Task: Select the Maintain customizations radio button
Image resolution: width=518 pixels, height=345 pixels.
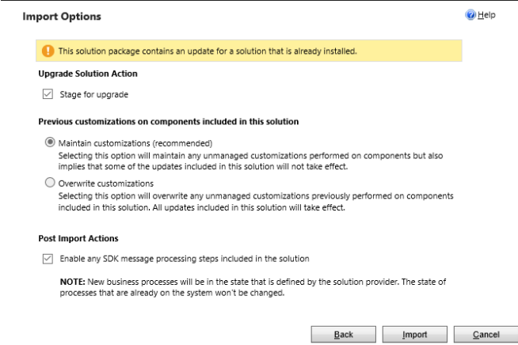Action: 50,142
